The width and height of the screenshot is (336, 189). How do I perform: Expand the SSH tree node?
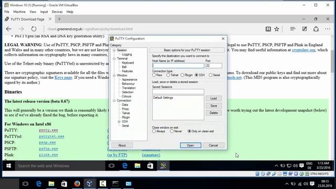[119, 121]
